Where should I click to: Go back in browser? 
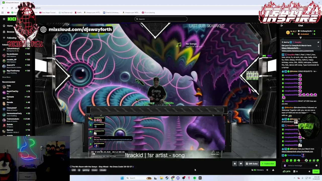click(3, 8)
